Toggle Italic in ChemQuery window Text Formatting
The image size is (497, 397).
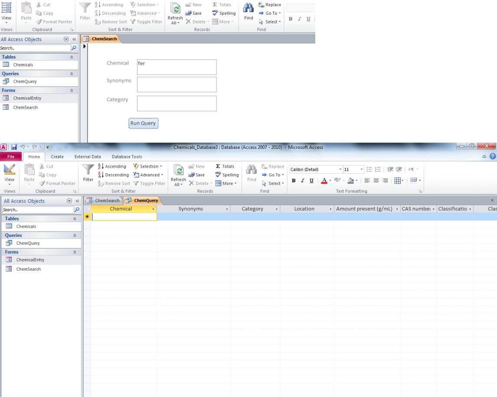[302, 181]
